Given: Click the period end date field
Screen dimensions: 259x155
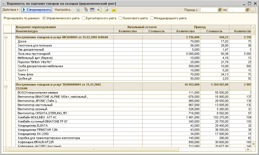Looking at the screenshot, I should 236,10.
